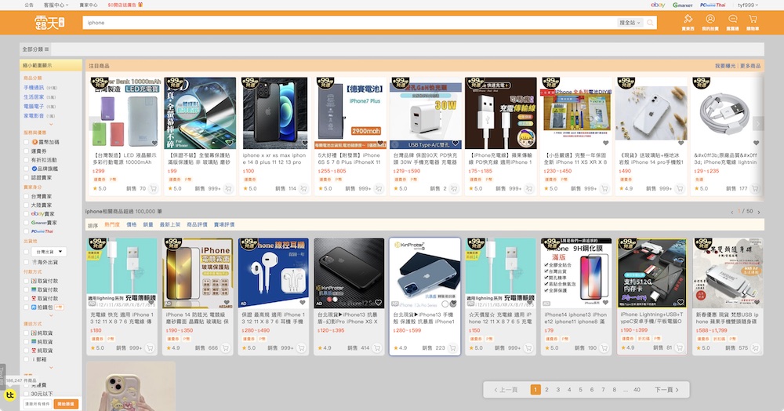784x411 pixels.
Task: Click the 我要曝光 link
Action: (x=724, y=66)
